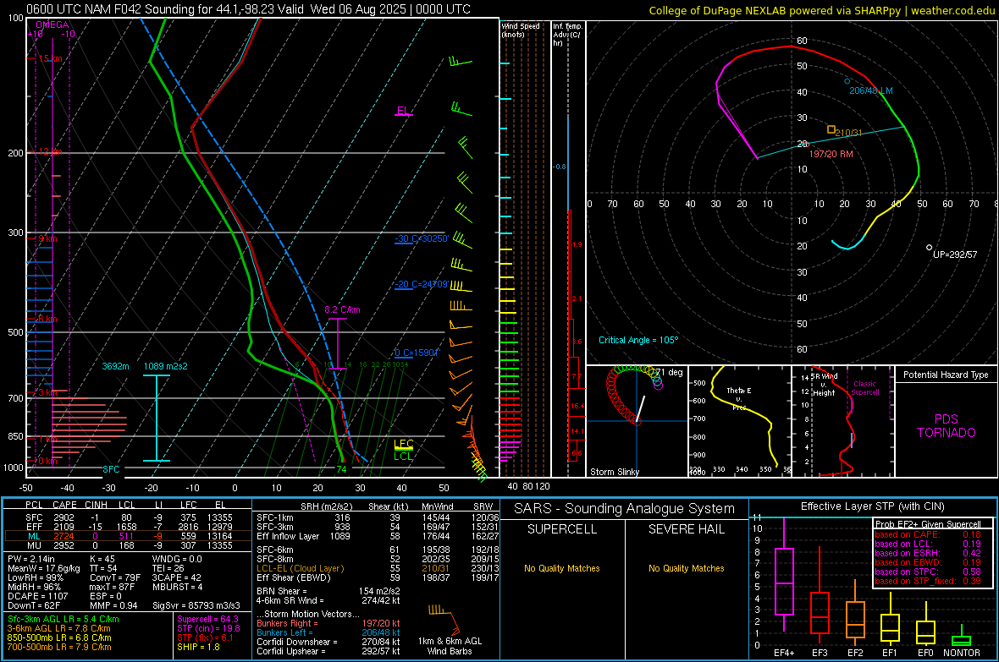Click the BRN Shear = entry
This screenshot has width=999, height=662.
point(328,591)
